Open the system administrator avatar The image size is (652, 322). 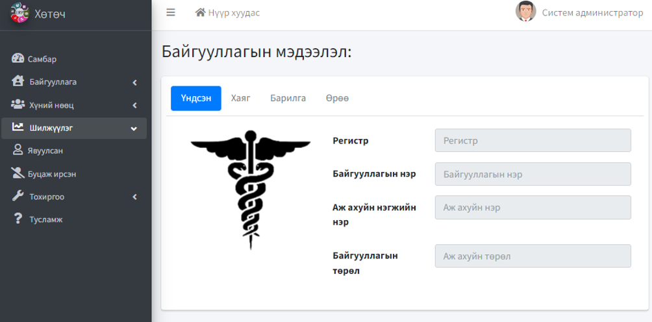[x=525, y=12]
